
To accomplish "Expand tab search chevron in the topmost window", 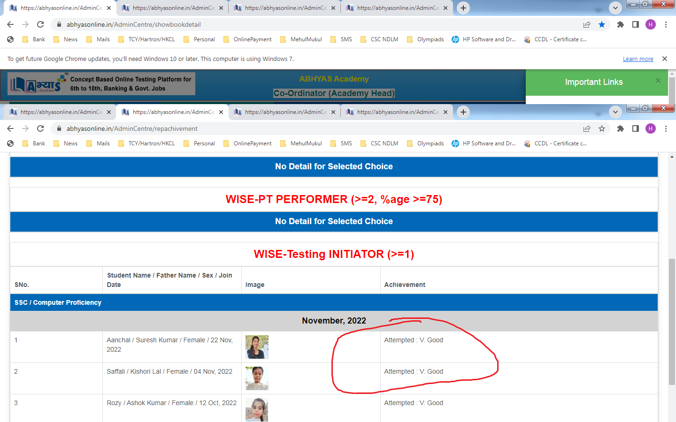I will coord(615,8).
